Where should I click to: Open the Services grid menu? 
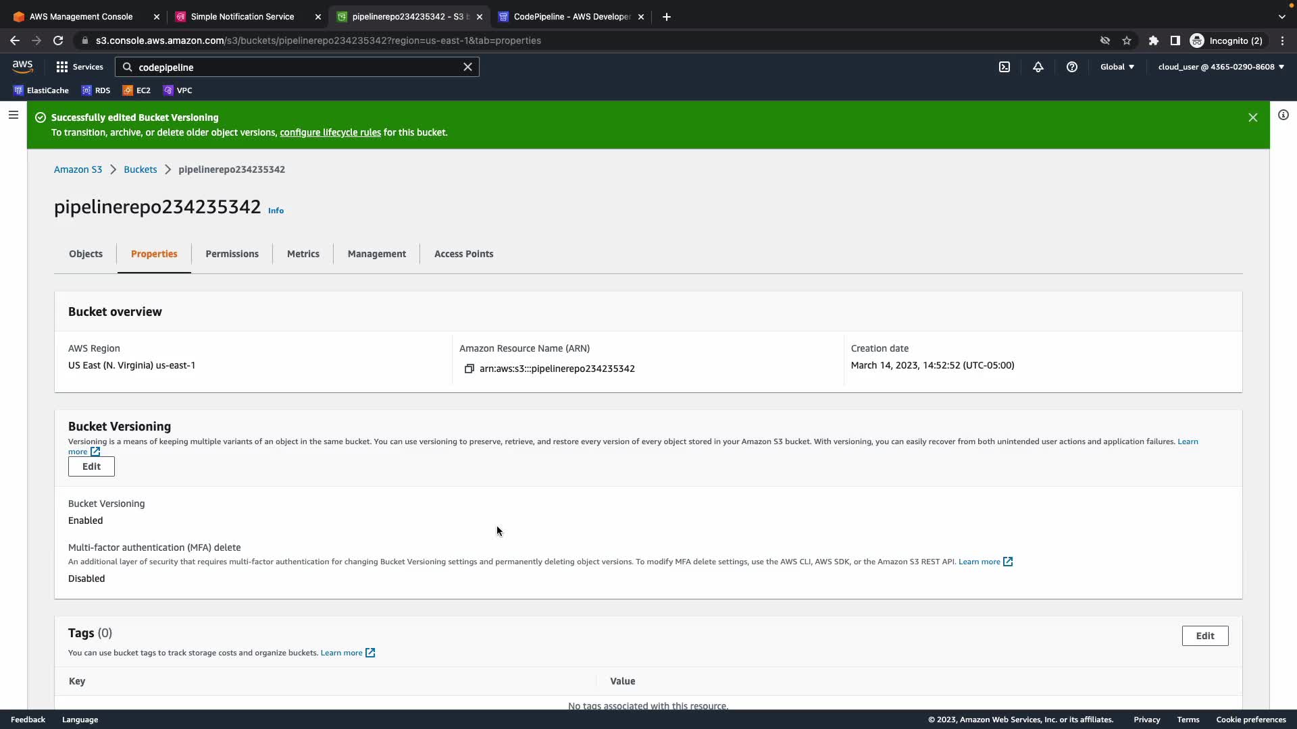(80, 67)
